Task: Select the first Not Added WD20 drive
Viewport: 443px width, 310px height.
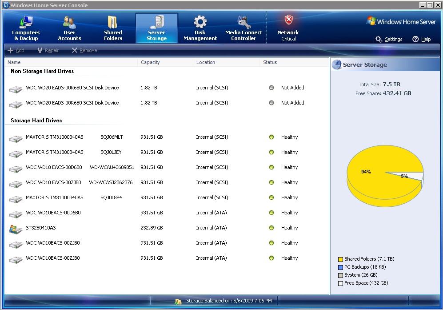Action: (x=72, y=88)
